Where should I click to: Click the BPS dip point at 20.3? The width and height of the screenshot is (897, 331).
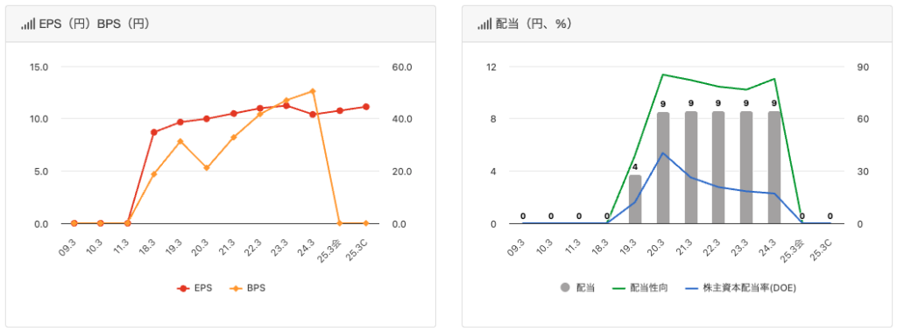click(x=207, y=168)
